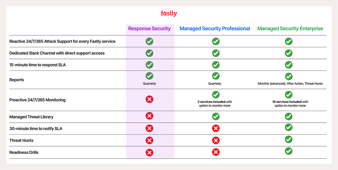Viewport: 338px width, 170px height.
Task: Click Enterprise check for Dedicated Slack Channel
Action: 288,53
